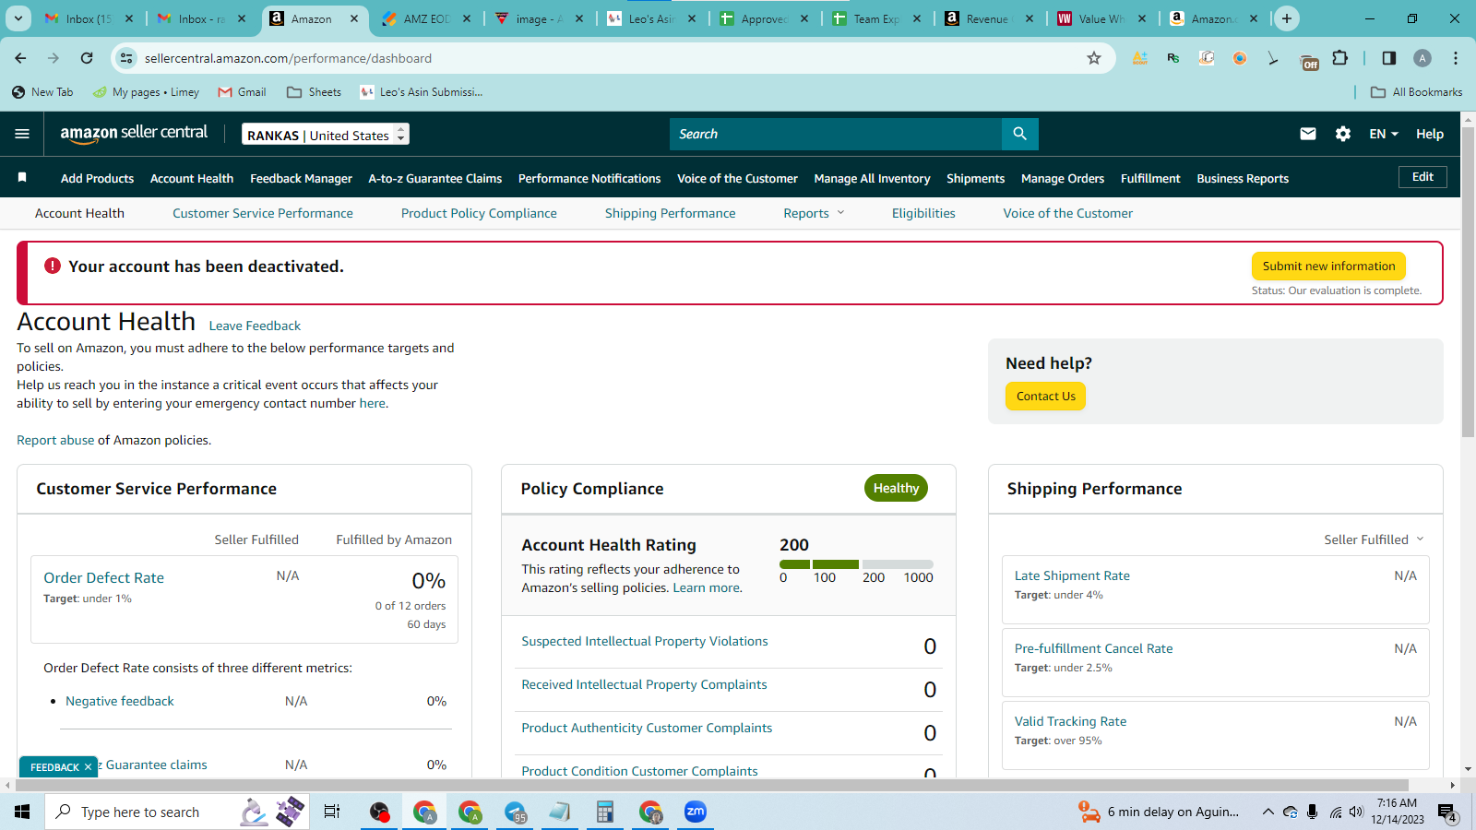Click the Seller Central Search field
1476x830 pixels.
(836, 134)
